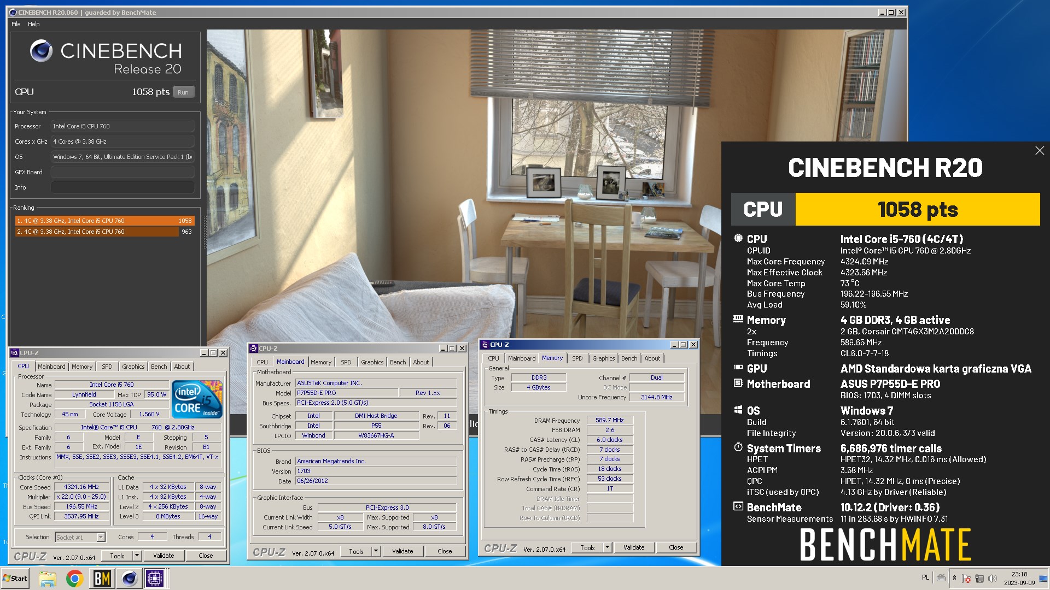Click the CPU-Z title icon of middle window
This screenshot has height=590, width=1050.
click(x=254, y=349)
